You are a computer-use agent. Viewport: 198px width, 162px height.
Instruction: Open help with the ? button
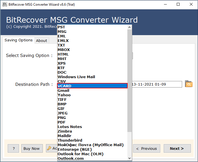(x=13, y=148)
